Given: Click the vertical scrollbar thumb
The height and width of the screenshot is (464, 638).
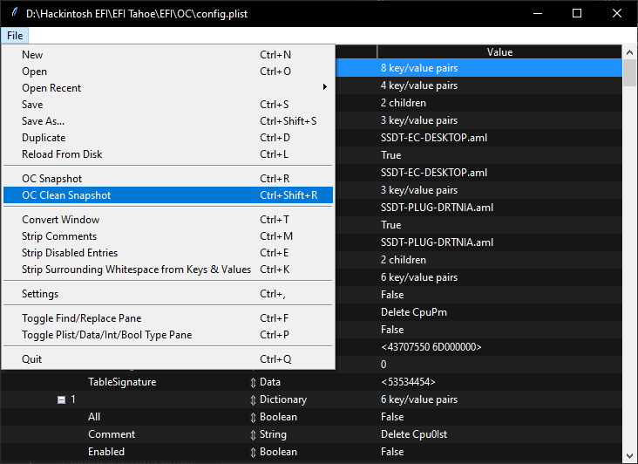Looking at the screenshot, I should click(629, 73).
